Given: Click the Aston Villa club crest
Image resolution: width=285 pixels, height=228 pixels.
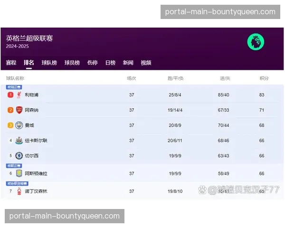Looking at the screenshot, I should [19, 173].
